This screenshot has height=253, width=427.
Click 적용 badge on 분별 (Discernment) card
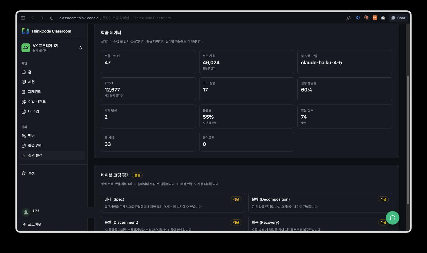coord(236,222)
